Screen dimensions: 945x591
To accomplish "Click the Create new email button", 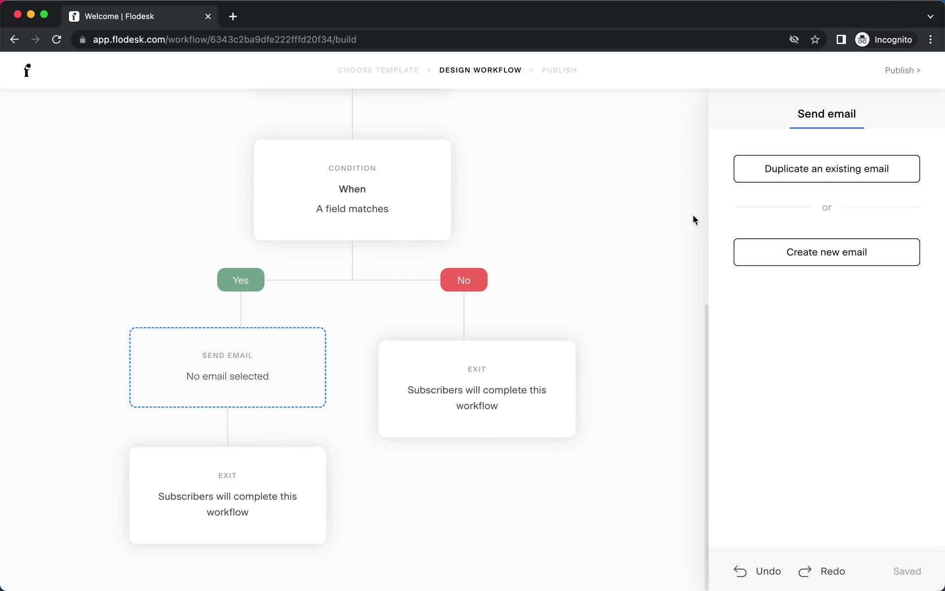I will click(x=826, y=251).
